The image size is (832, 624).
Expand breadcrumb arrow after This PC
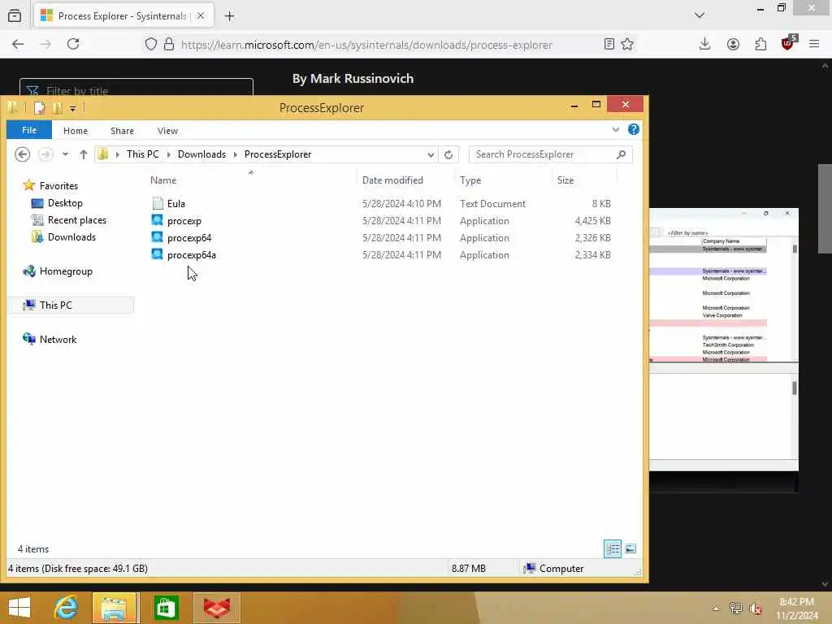point(169,154)
